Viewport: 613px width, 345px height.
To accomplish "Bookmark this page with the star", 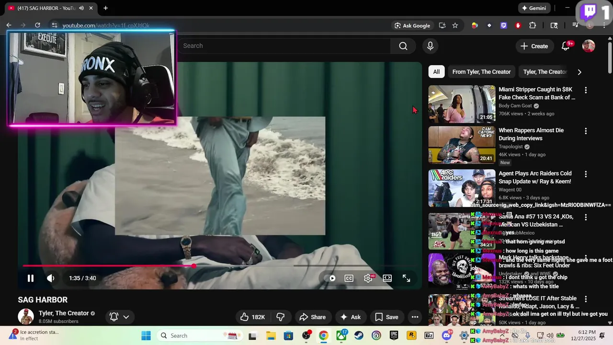I will coord(455,25).
